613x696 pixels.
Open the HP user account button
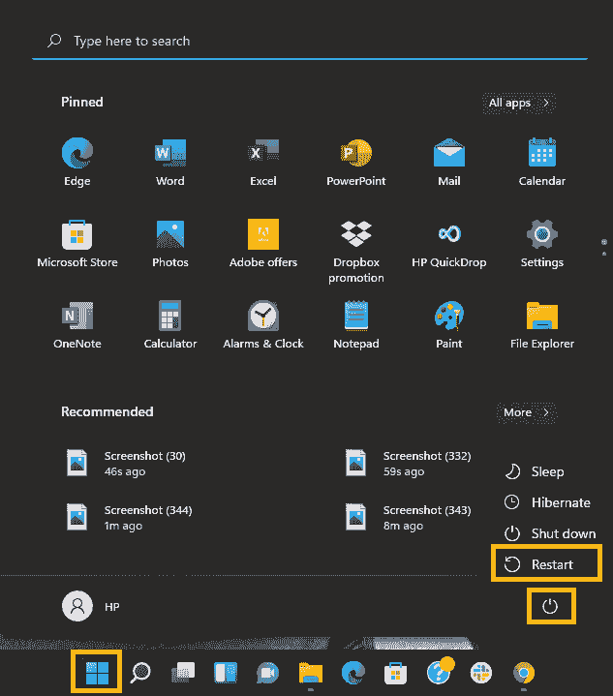pos(91,606)
